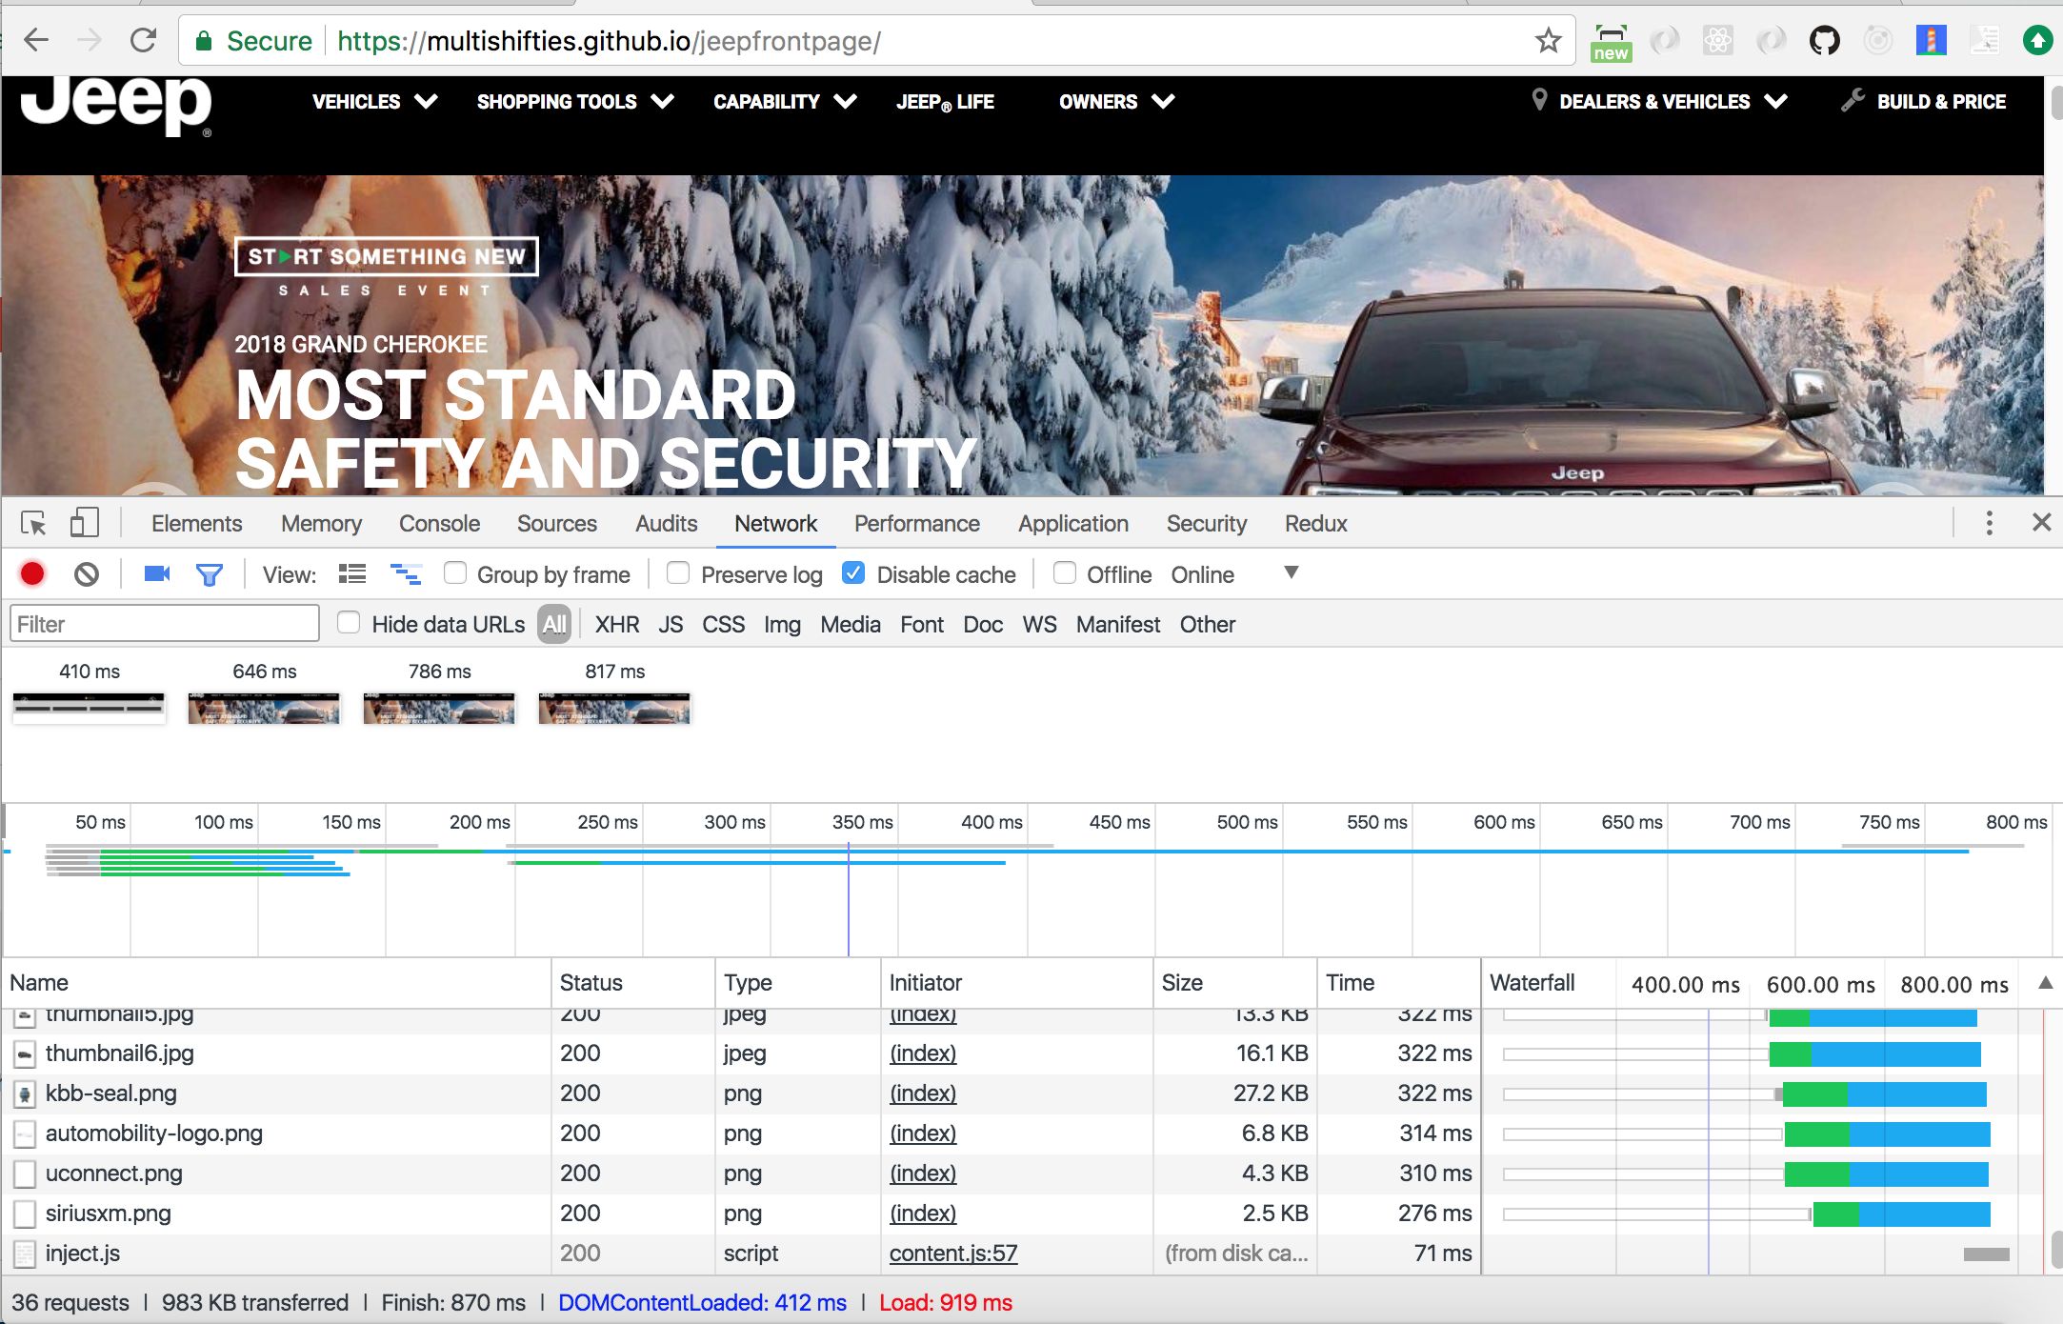Uncheck Disable cache checkbox

point(853,572)
